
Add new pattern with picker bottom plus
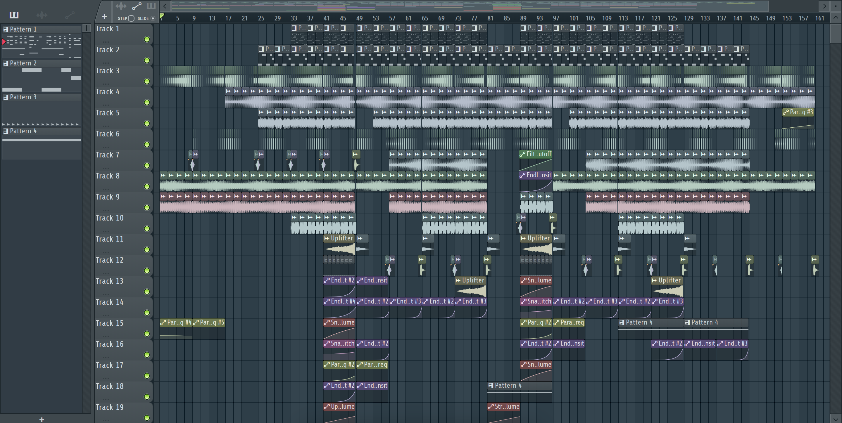pyautogui.click(x=42, y=419)
